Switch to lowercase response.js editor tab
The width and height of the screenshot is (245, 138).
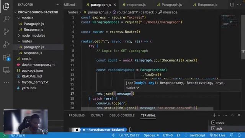point(136,5)
